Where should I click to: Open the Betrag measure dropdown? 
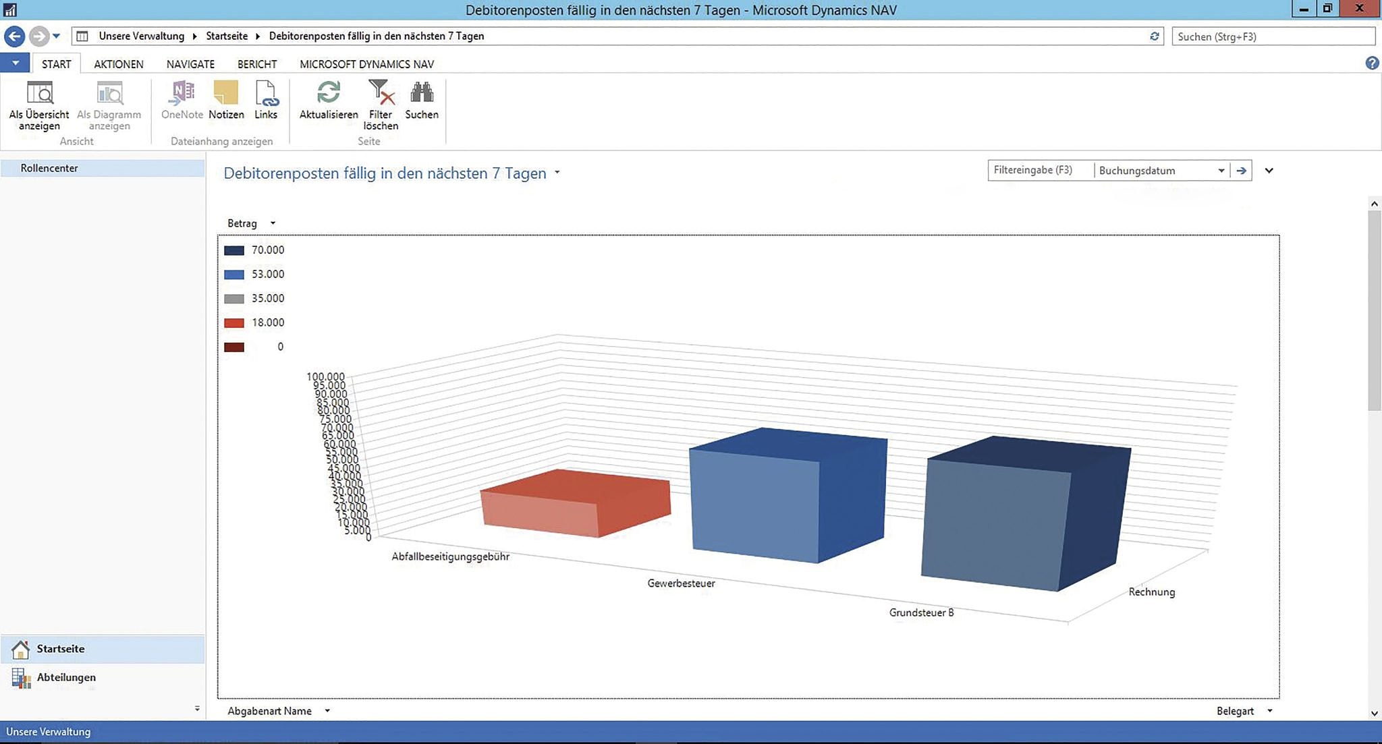coord(273,223)
